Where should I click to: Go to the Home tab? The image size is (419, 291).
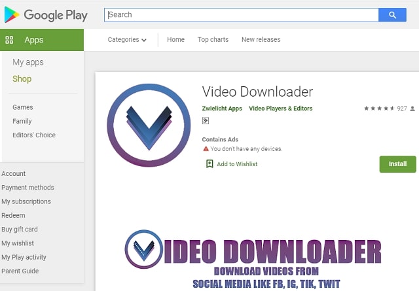pos(175,39)
